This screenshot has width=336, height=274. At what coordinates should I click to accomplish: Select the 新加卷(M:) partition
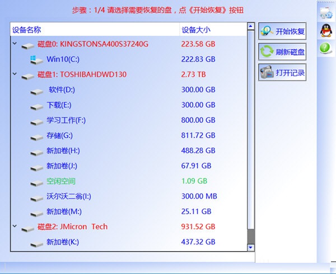tap(64, 211)
